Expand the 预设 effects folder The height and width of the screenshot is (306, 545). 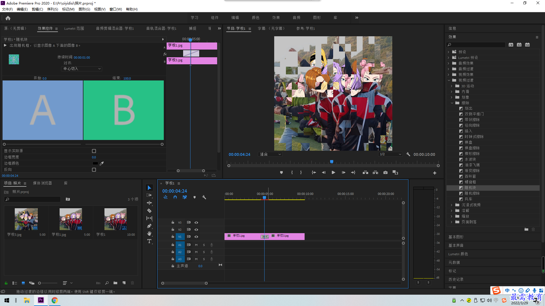448,52
